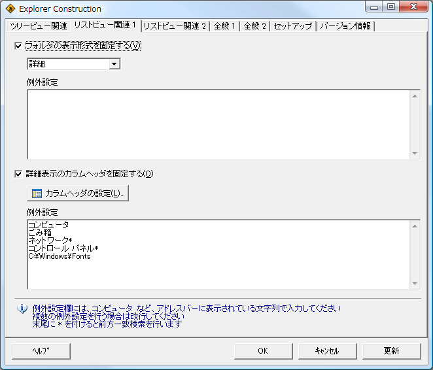Viewport: 433px width, 370px height.
Task: Click down arrow of lower 例外設定 scrollbar
Action: coord(415,284)
